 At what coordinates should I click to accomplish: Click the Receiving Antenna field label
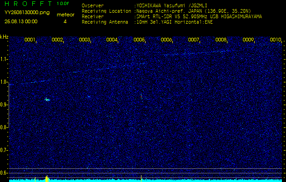click(x=105, y=22)
